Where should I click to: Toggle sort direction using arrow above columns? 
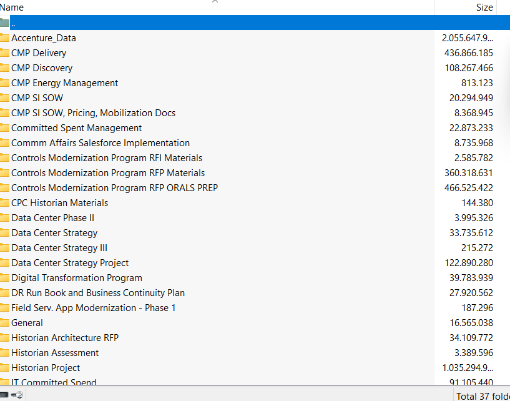point(215,2)
